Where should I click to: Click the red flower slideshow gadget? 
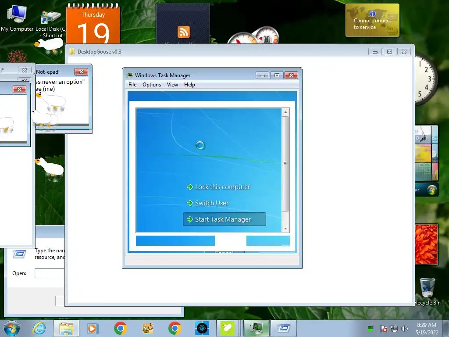tap(426, 244)
